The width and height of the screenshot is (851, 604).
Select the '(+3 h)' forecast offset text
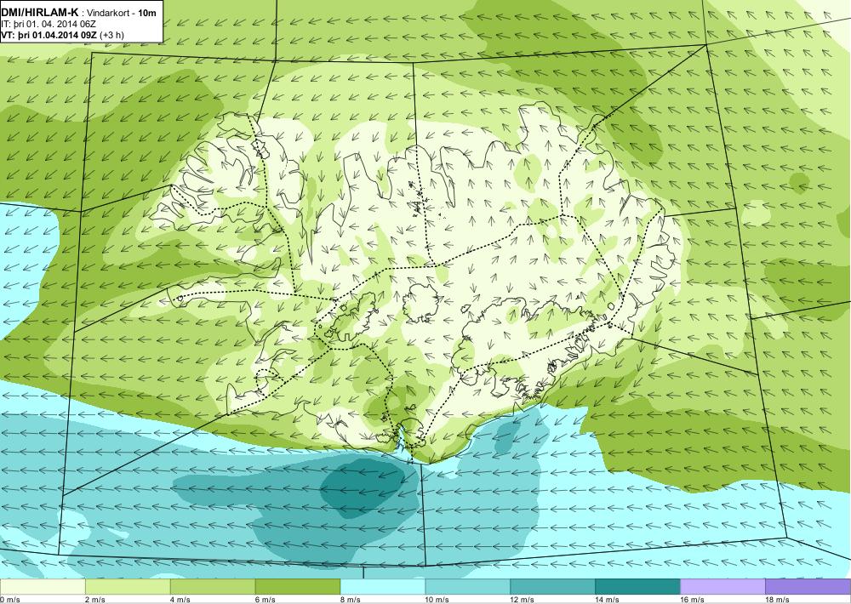click(x=111, y=35)
